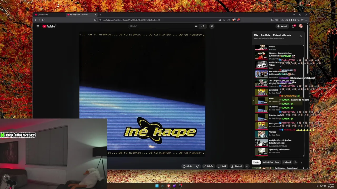Open browser extensions puzzle icon
The width and height of the screenshot is (337, 189).
pos(272,20)
